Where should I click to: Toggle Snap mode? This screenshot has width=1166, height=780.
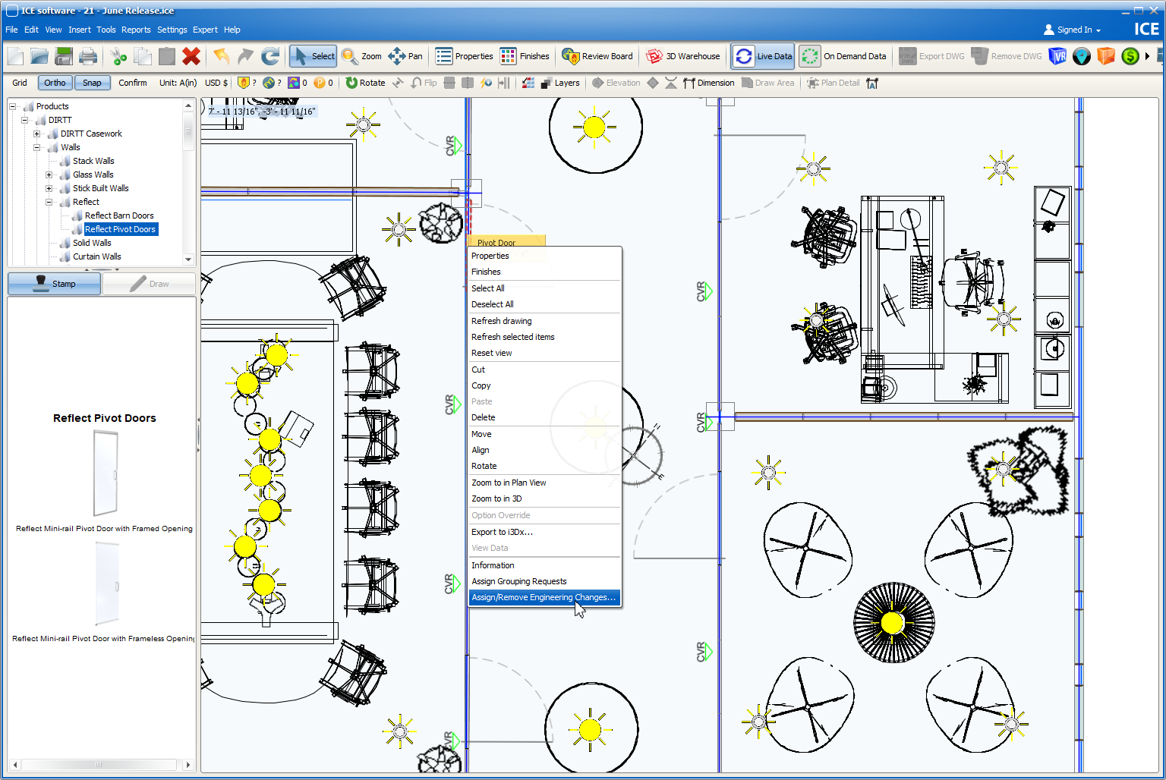pos(92,83)
